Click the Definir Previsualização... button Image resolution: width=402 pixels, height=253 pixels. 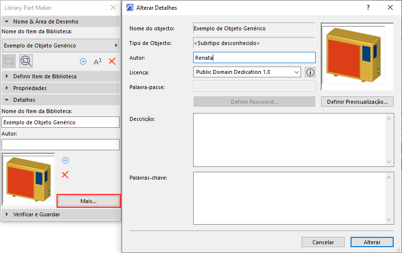[357, 102]
